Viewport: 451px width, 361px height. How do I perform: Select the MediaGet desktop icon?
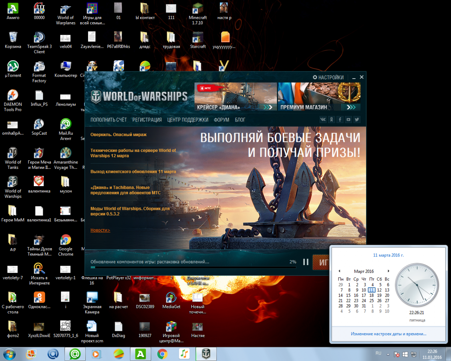(171, 301)
